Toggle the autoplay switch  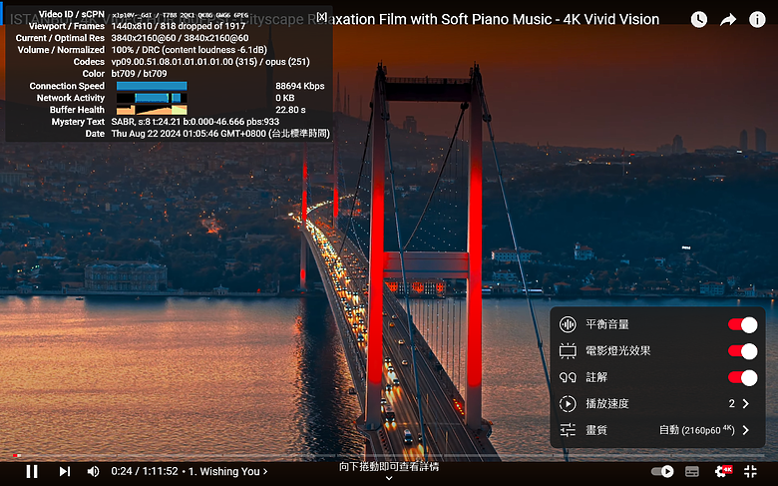tap(662, 471)
